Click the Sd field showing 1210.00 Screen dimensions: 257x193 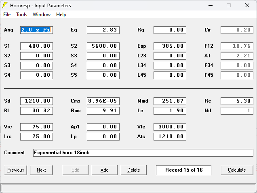click(36, 101)
